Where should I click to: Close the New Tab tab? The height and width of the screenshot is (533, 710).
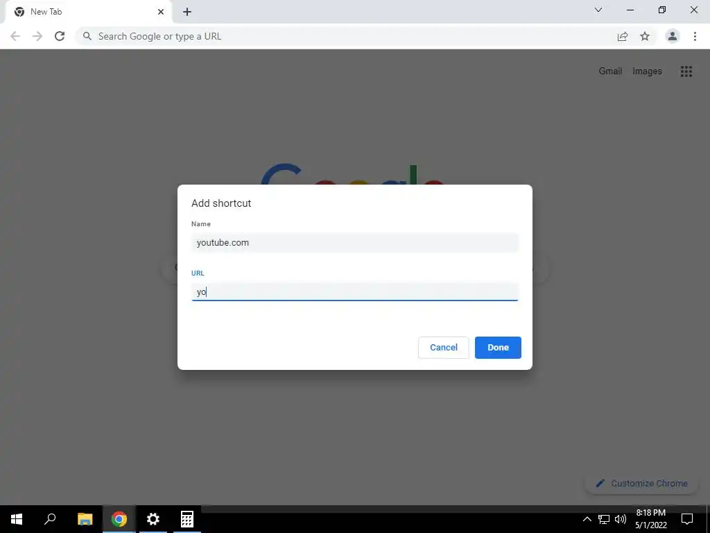[x=161, y=12]
